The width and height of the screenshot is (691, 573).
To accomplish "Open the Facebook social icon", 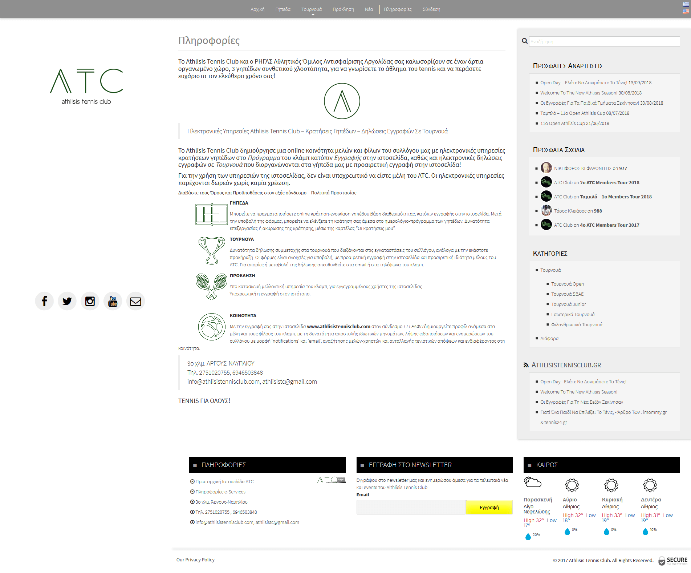I will tap(44, 301).
